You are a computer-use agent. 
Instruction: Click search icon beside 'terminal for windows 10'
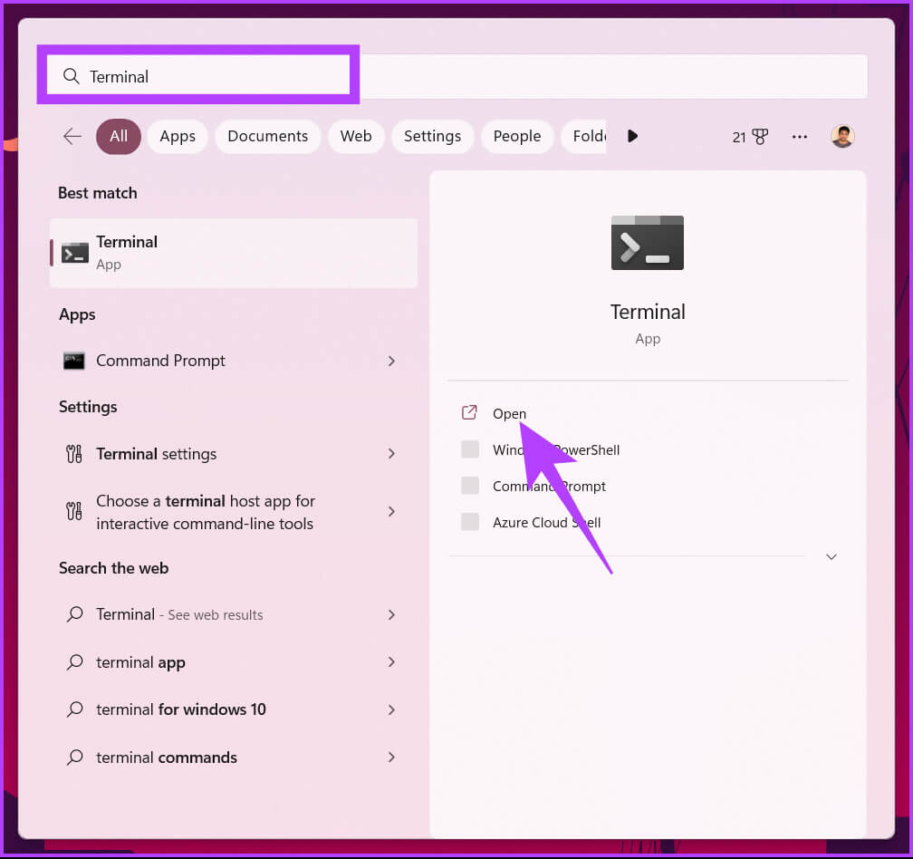(x=74, y=709)
